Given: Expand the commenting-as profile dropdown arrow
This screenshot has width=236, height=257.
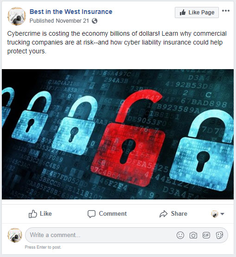Looking at the screenshot, I should pos(222,214).
